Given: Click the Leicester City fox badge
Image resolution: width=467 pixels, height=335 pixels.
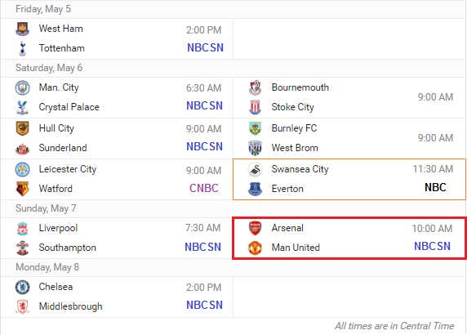Looking at the screenshot, I should coord(22,169).
